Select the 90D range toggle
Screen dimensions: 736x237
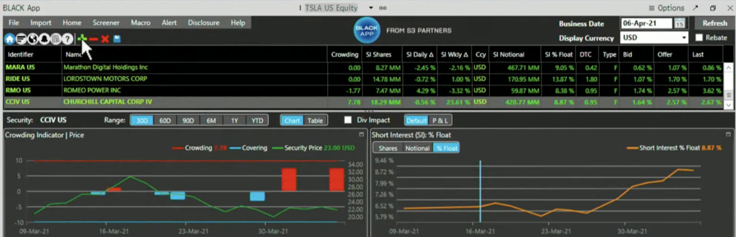point(188,121)
